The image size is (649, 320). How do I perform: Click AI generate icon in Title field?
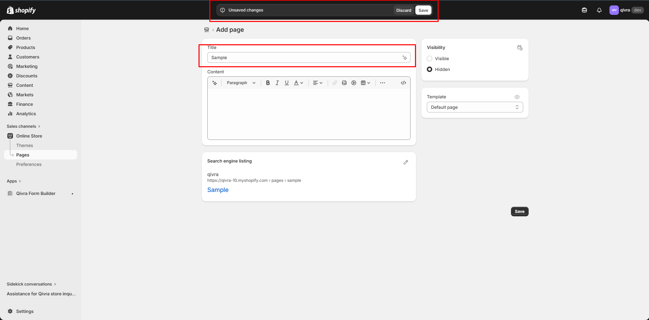pyautogui.click(x=404, y=58)
